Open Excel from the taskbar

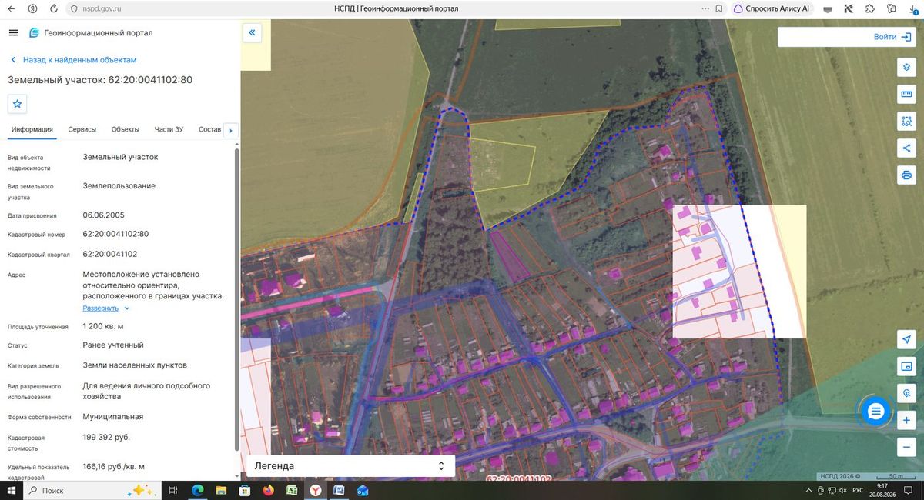[x=292, y=490]
